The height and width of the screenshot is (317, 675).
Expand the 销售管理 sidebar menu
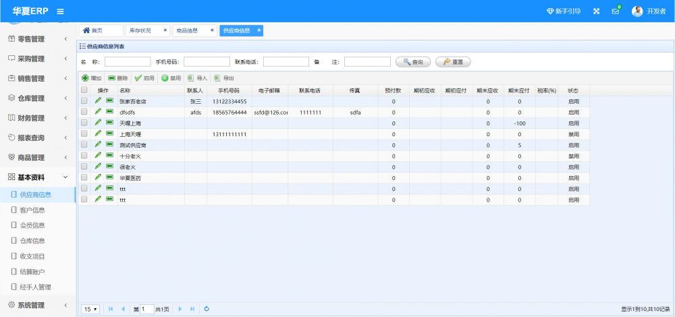tap(38, 79)
